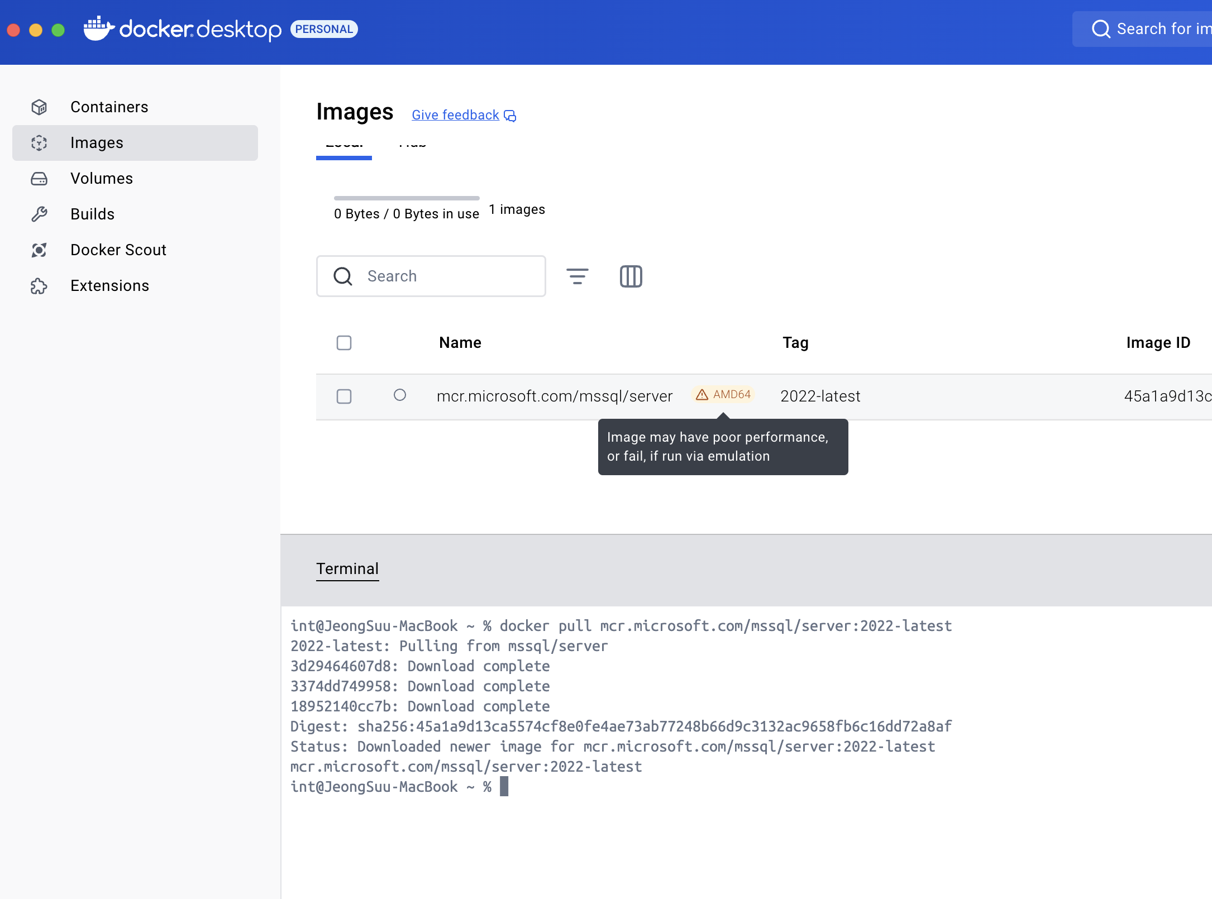
Task: Open the mcr.microsoft.com/mssql/server image
Action: pos(554,396)
